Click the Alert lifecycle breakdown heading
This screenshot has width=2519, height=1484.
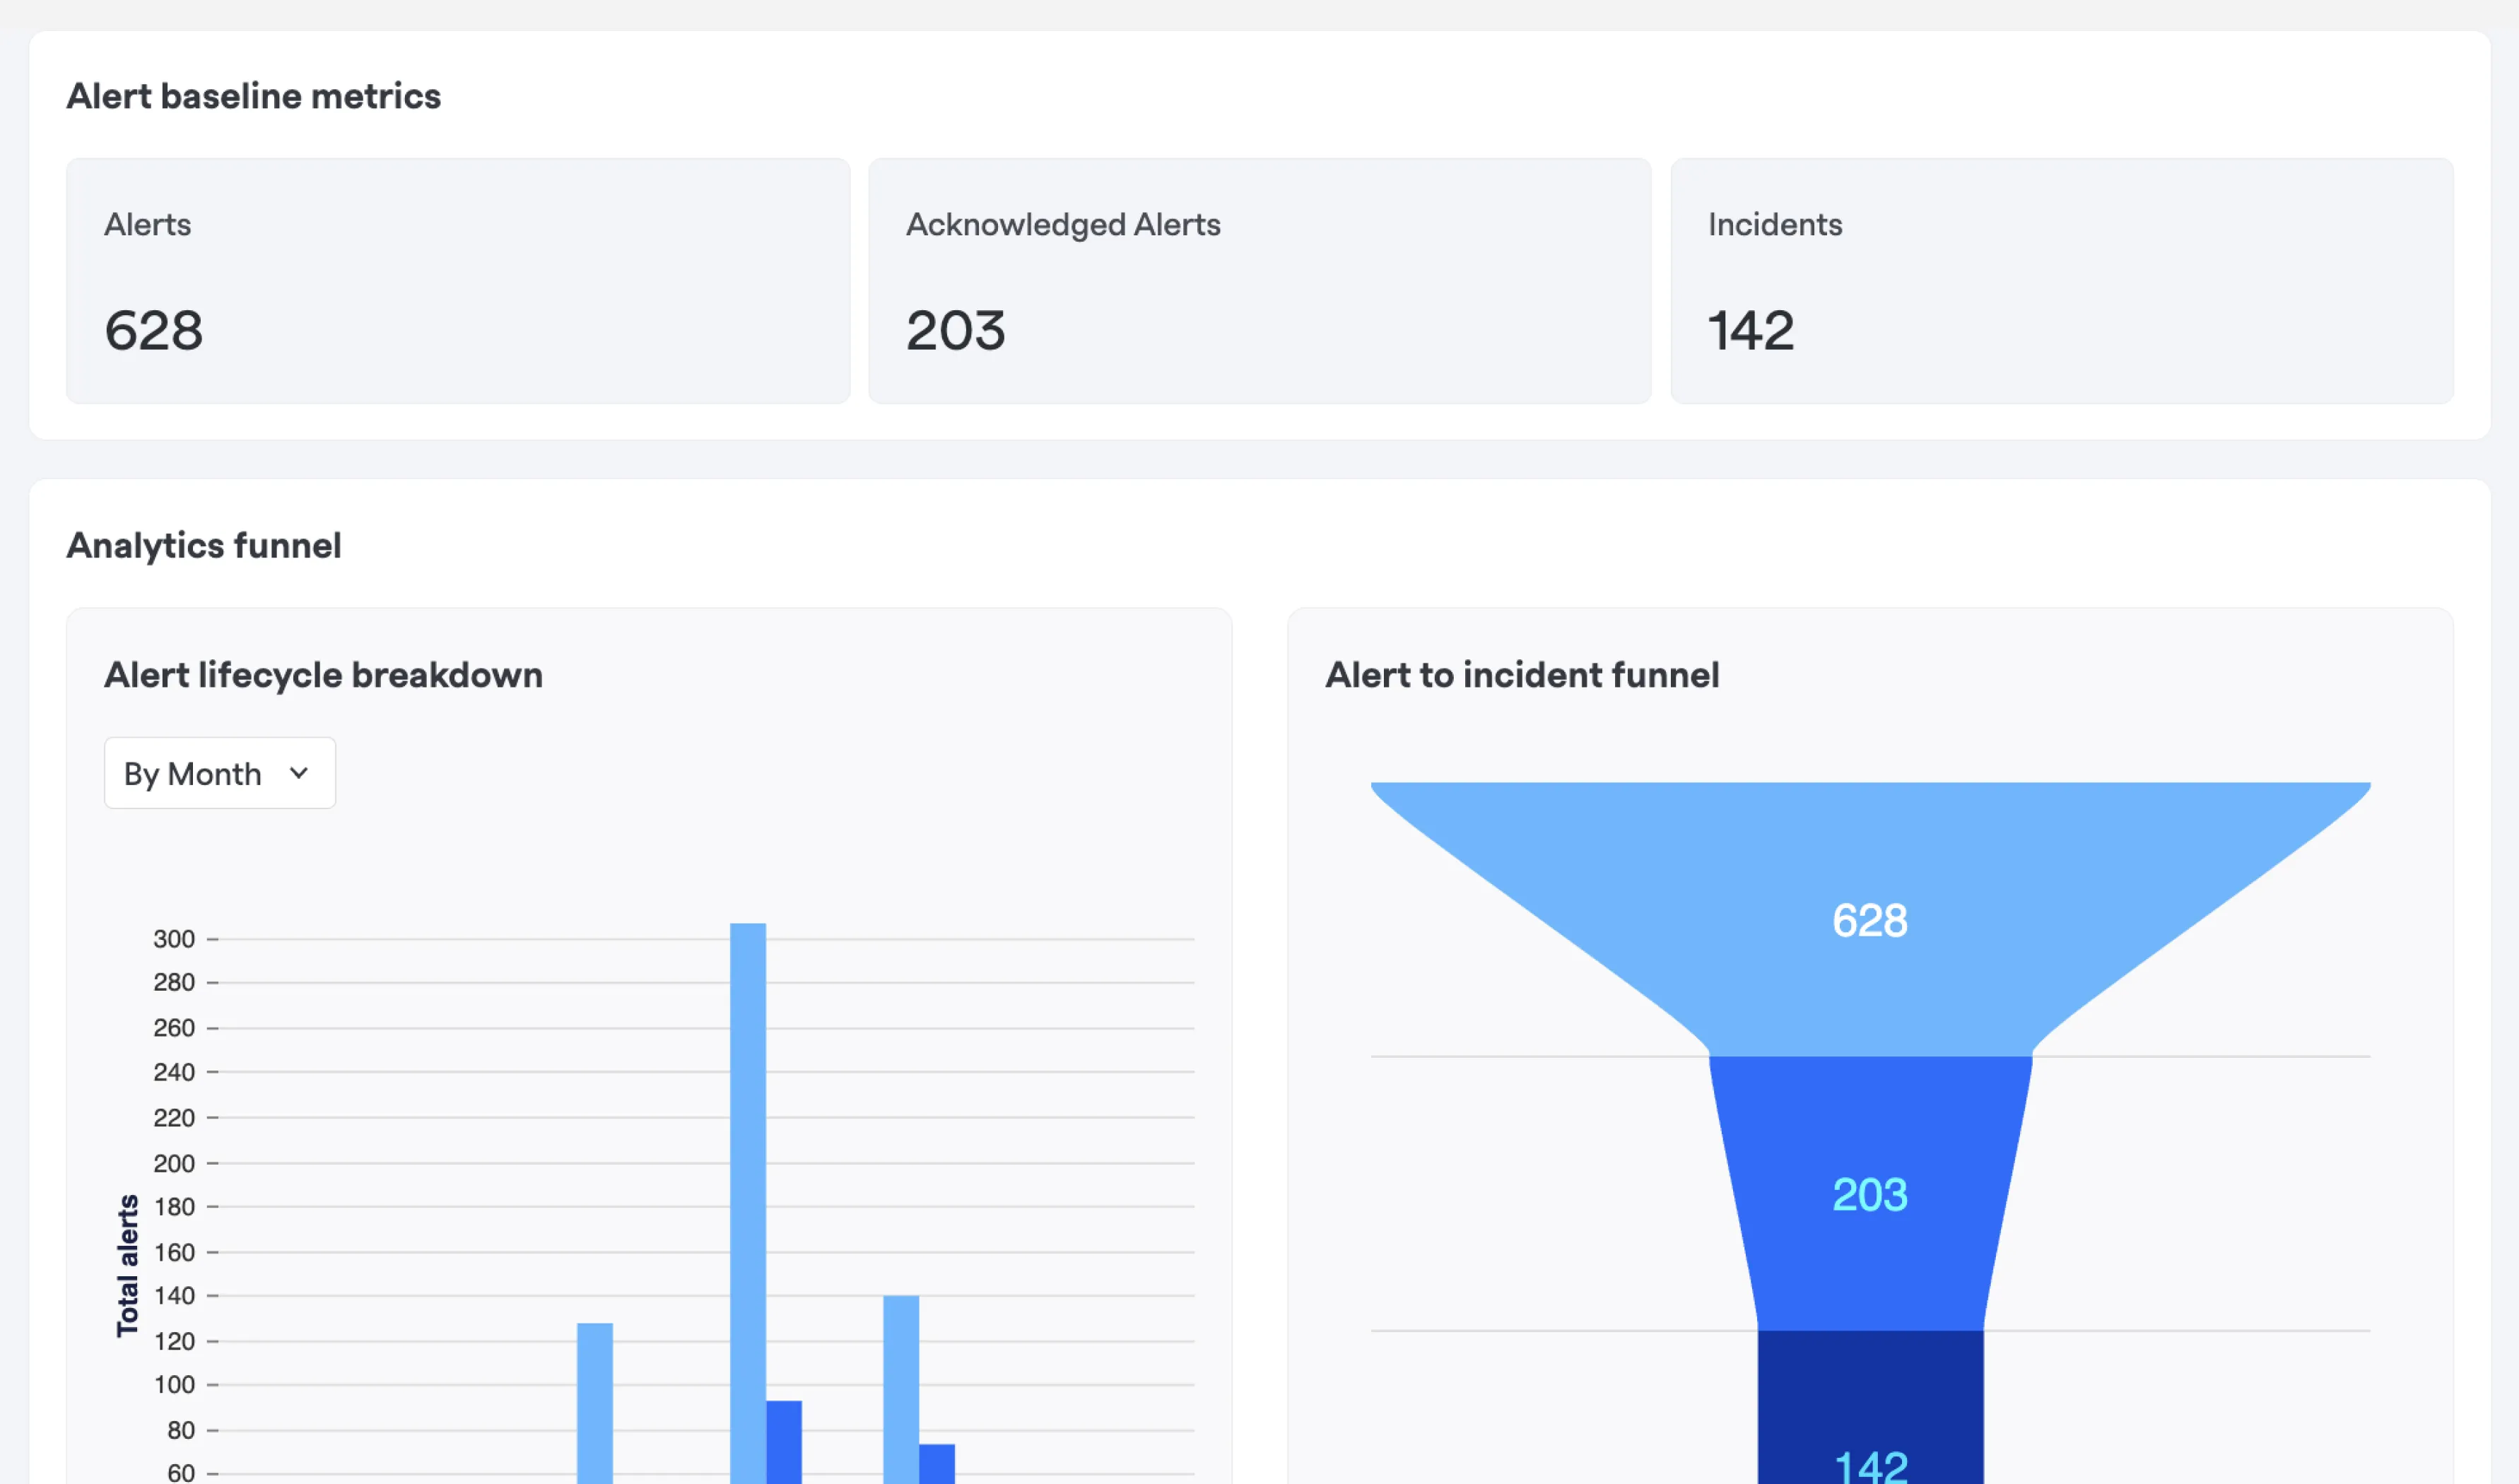[x=323, y=675]
